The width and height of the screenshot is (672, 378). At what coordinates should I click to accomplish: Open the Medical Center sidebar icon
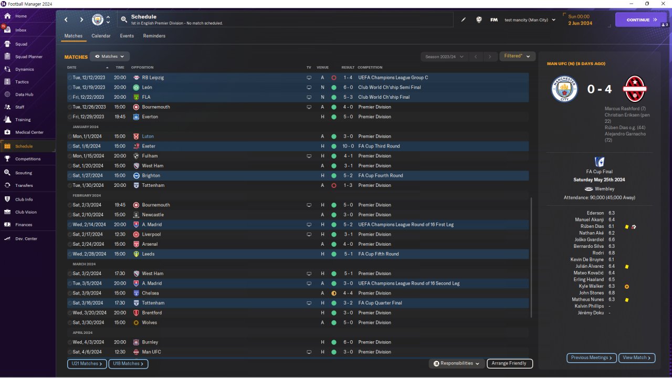7,132
